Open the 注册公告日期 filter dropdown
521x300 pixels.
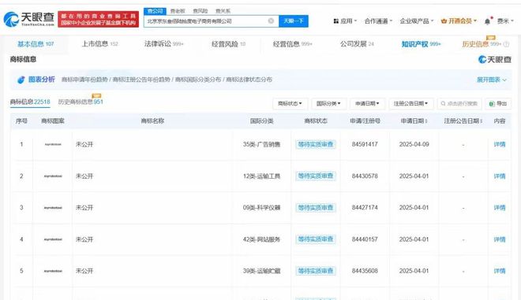(x=411, y=104)
